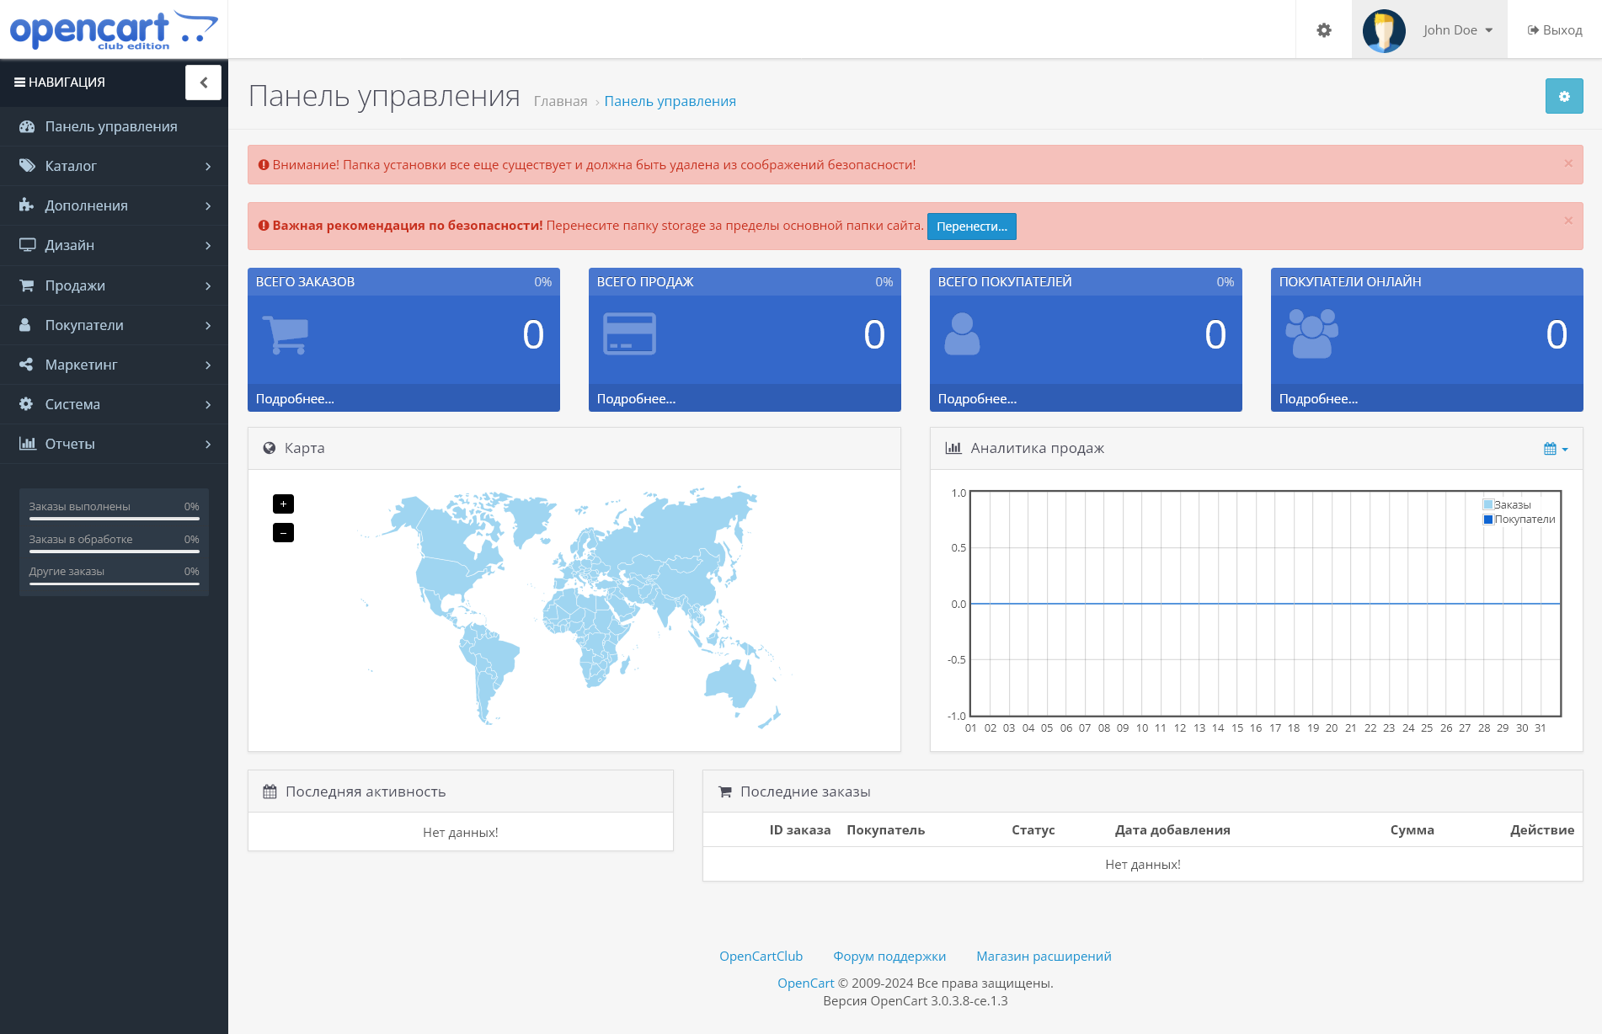Expand the John Doe account dropdown
The height and width of the screenshot is (1034, 1602).
point(1456,29)
